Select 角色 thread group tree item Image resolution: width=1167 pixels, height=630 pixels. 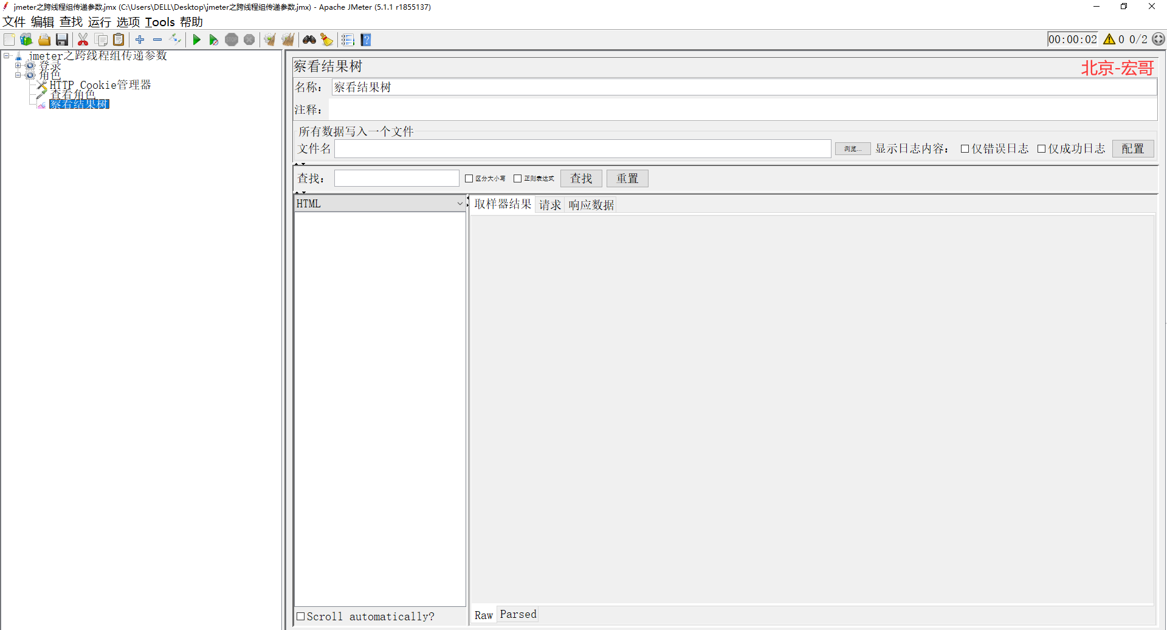[50, 75]
